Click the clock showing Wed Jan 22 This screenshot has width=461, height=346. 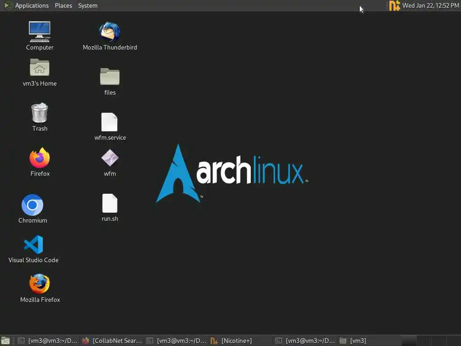430,5
